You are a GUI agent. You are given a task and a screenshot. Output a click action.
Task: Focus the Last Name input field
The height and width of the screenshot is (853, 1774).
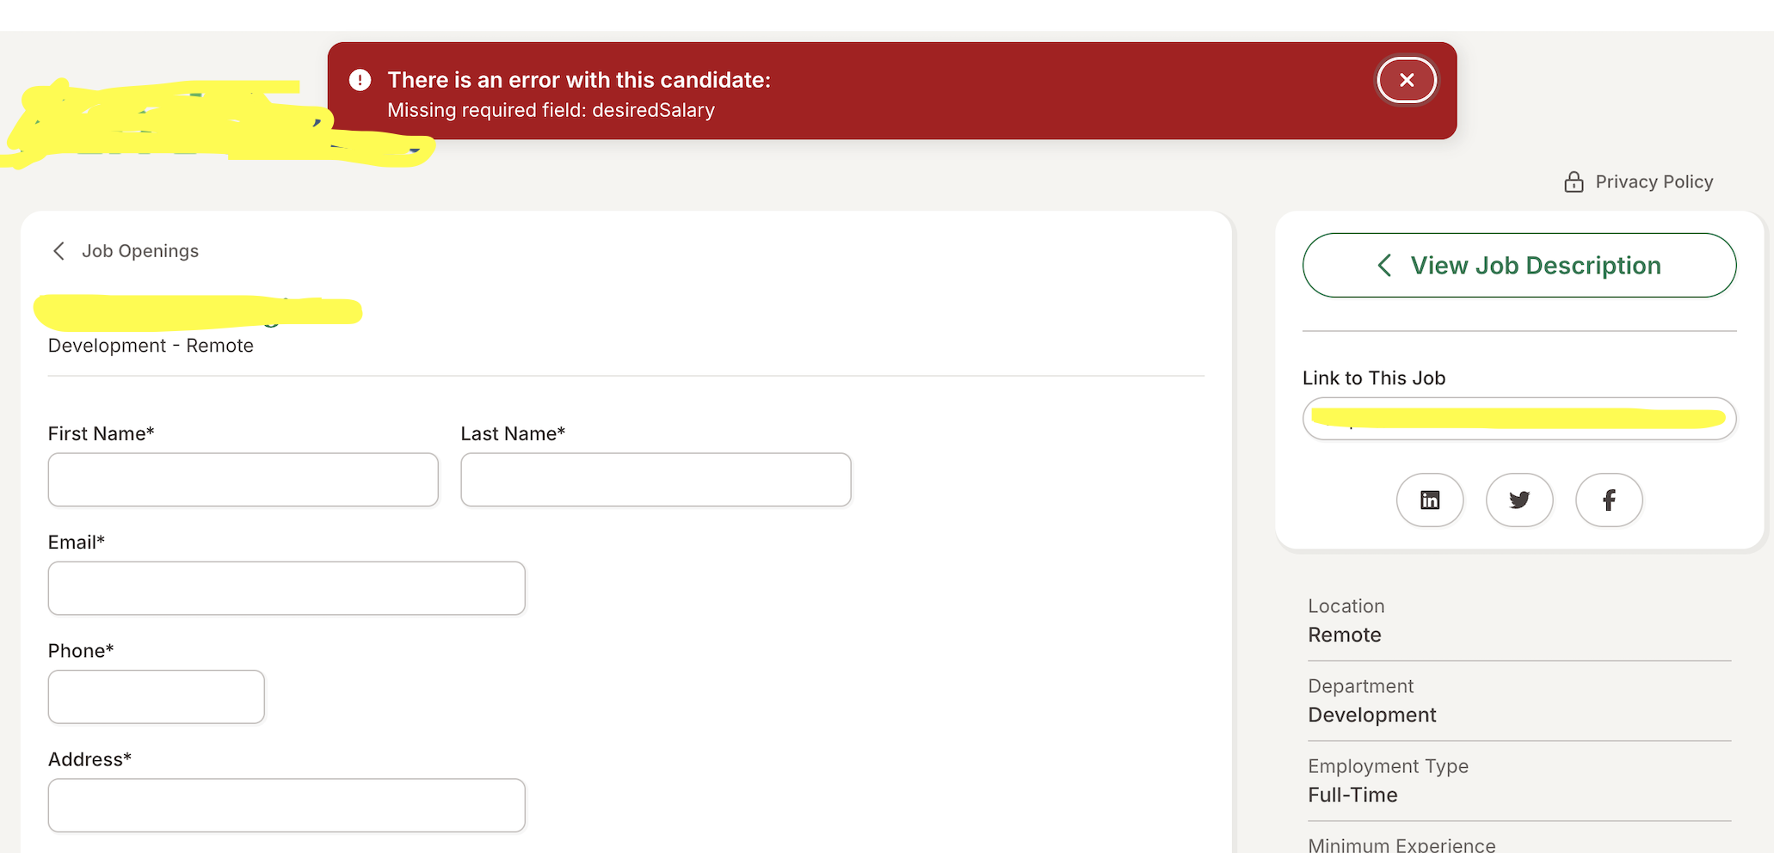[x=656, y=480]
